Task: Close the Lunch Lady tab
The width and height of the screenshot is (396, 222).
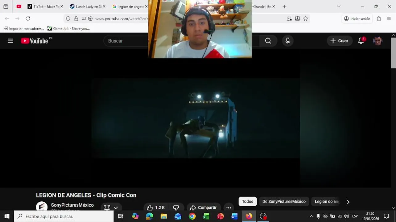Action: click(x=104, y=6)
